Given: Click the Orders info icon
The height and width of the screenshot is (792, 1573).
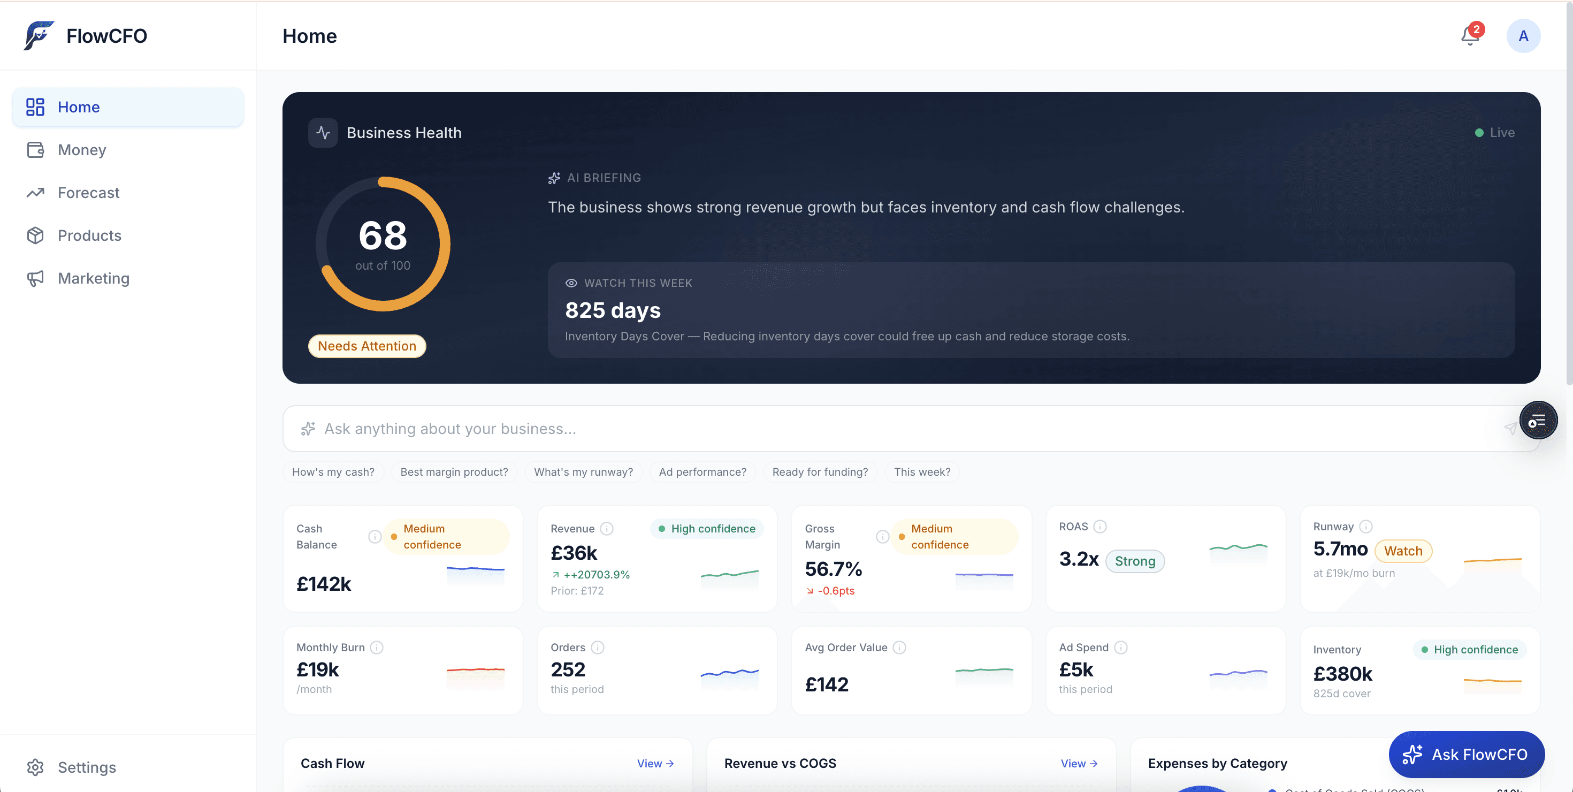Looking at the screenshot, I should click(x=597, y=646).
